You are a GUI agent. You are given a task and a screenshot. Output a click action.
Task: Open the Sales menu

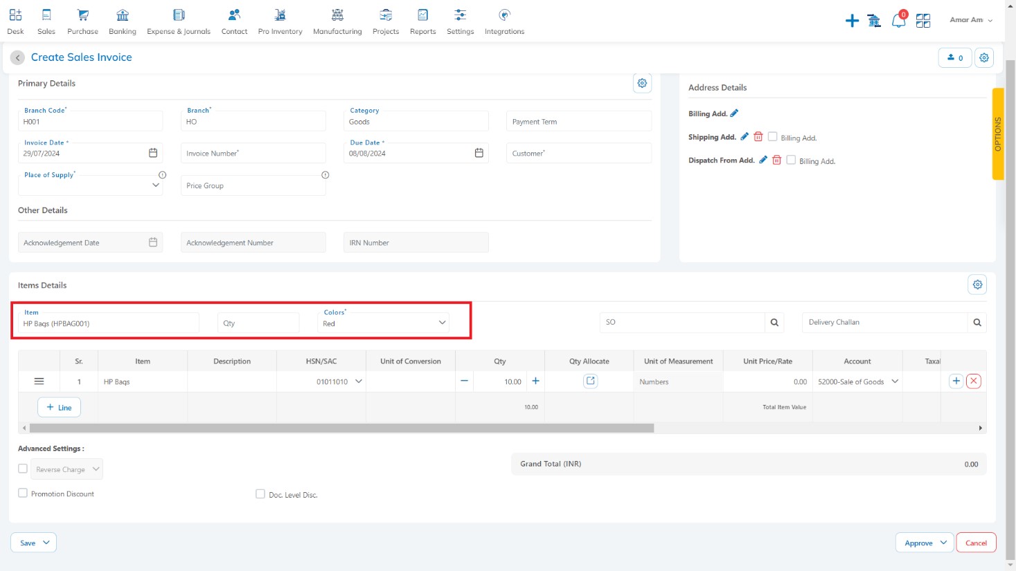(x=46, y=21)
